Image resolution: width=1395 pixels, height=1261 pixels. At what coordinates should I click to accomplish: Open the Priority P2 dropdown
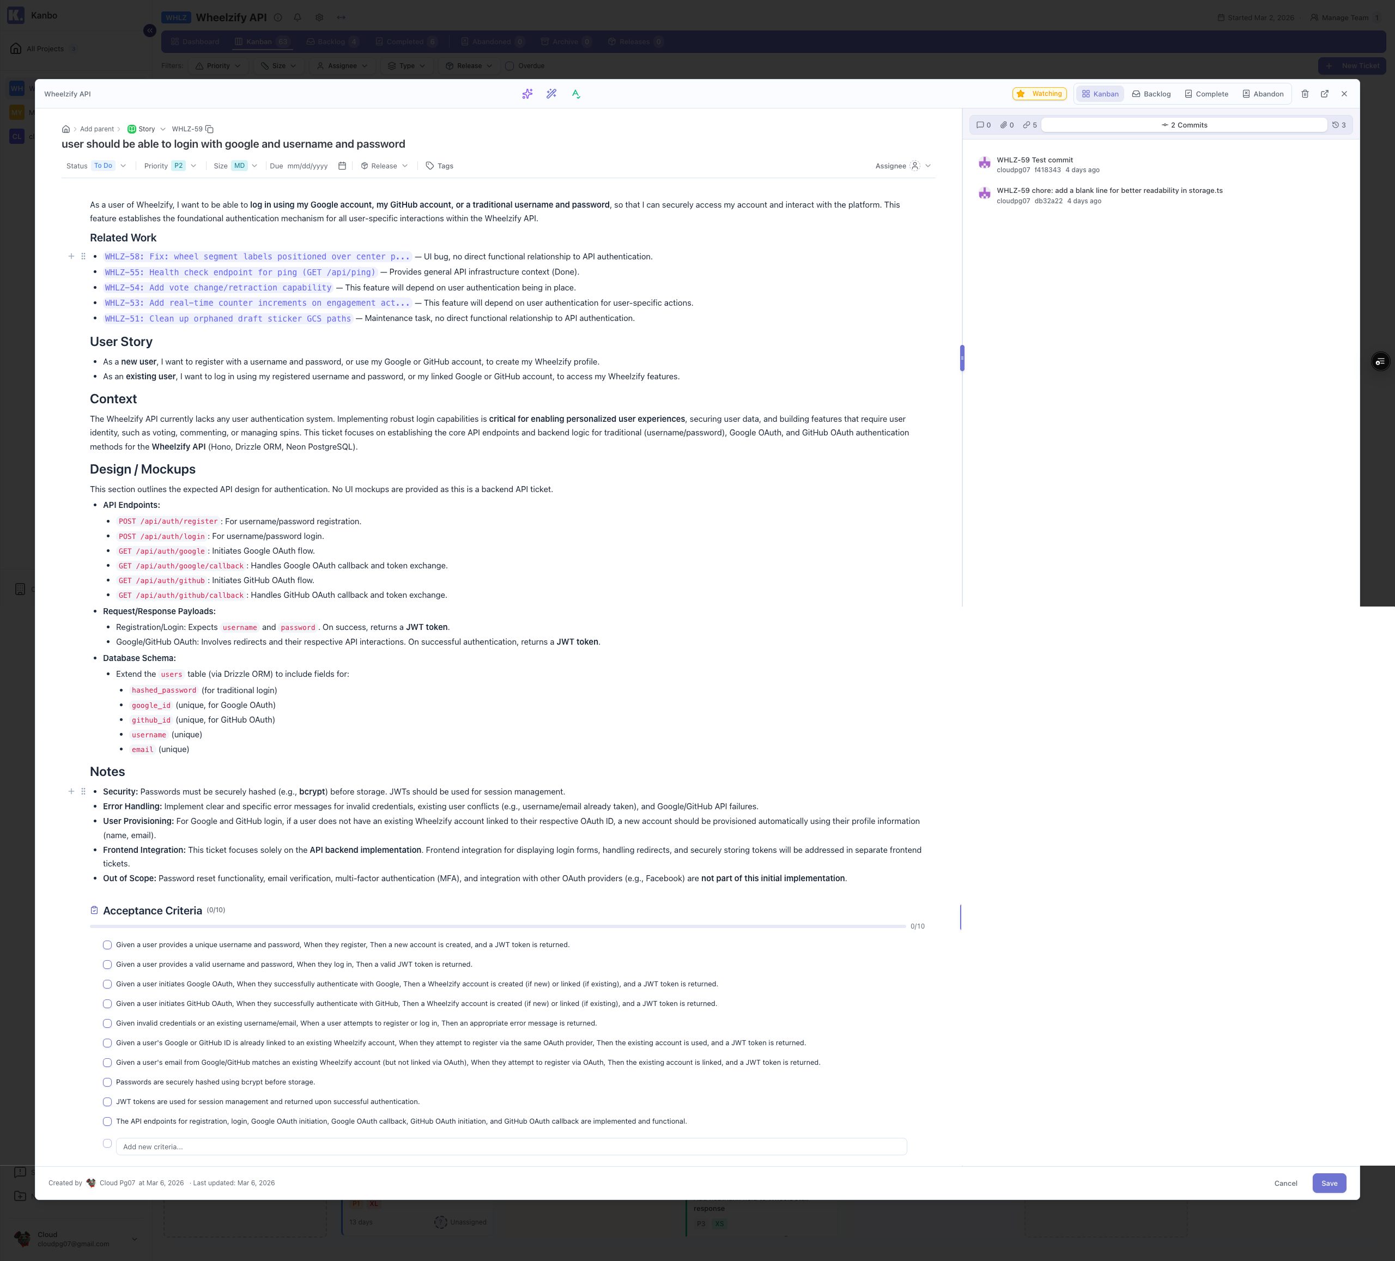(179, 166)
